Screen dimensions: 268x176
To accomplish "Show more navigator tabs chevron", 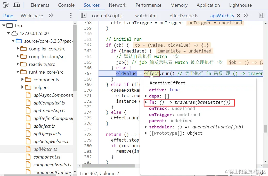I will coord(51,15).
